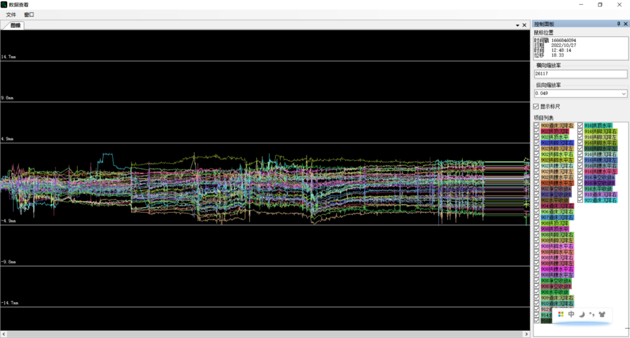Open the 窗口 menu
This screenshot has width=630, height=338.
click(x=29, y=15)
